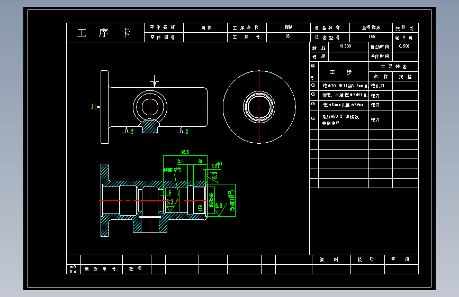Select the circular end view drawing
This screenshot has height=297, width=459.
(x=259, y=107)
